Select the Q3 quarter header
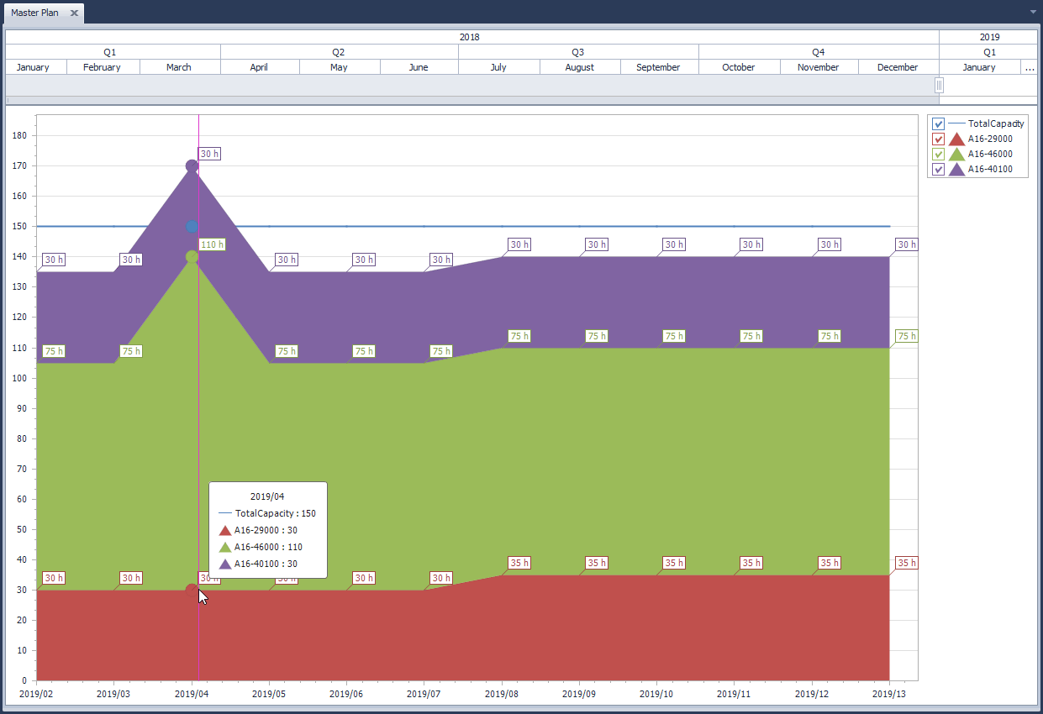The image size is (1043, 714). (578, 52)
